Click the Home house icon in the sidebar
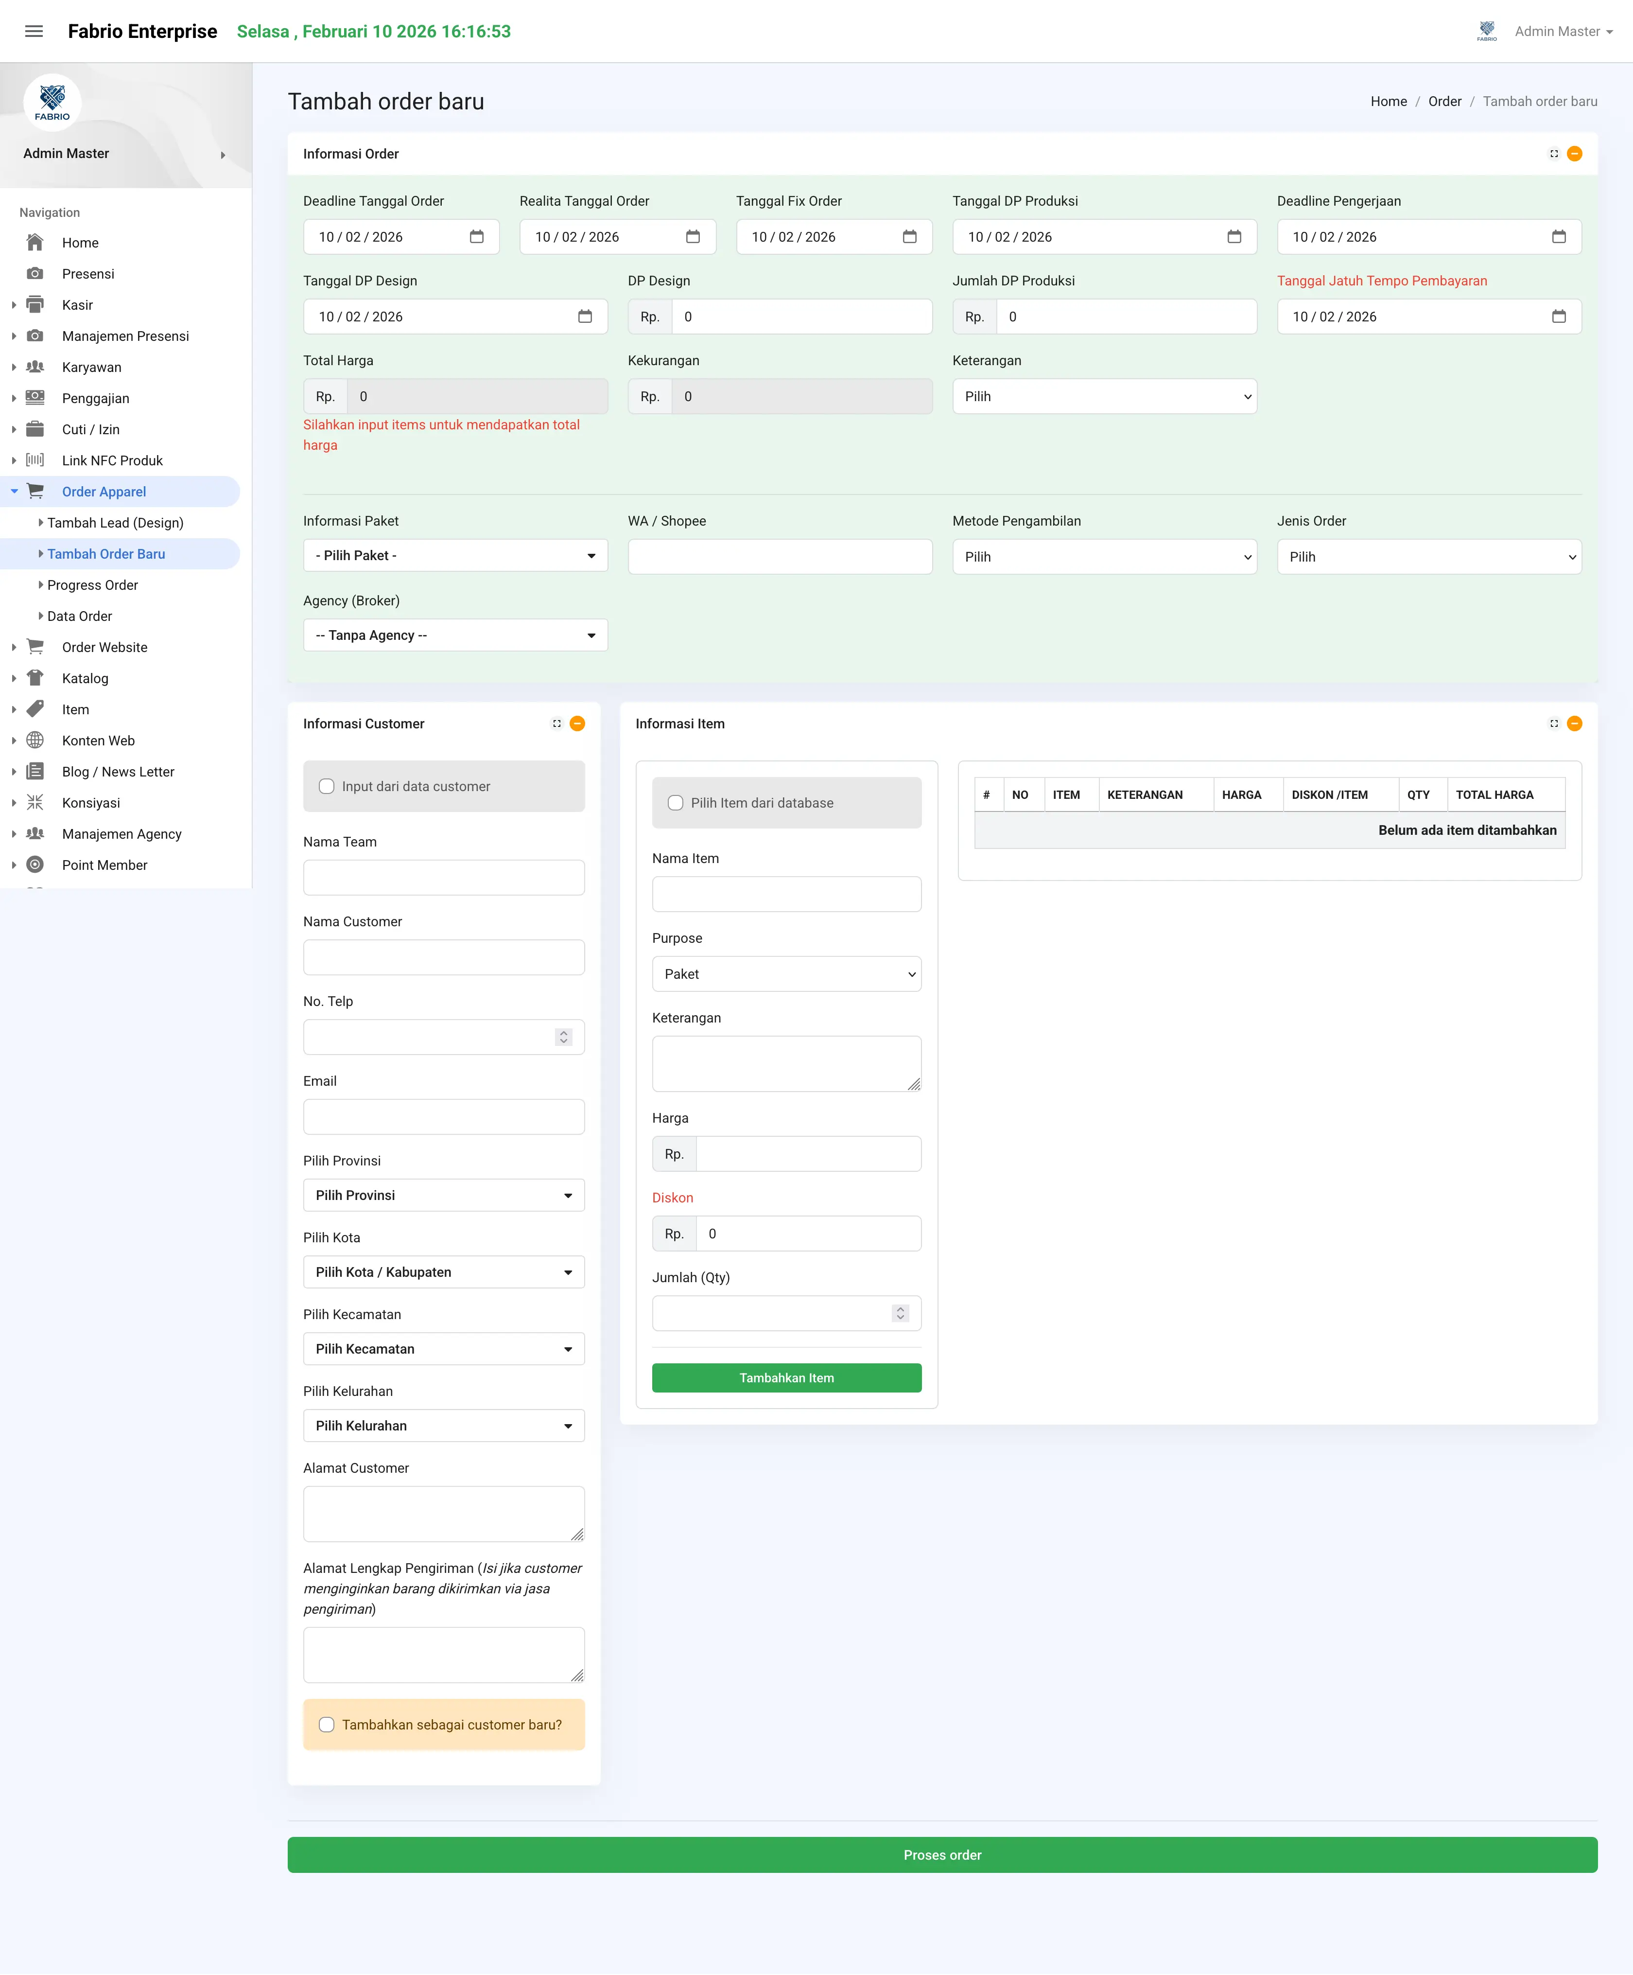 point(35,243)
